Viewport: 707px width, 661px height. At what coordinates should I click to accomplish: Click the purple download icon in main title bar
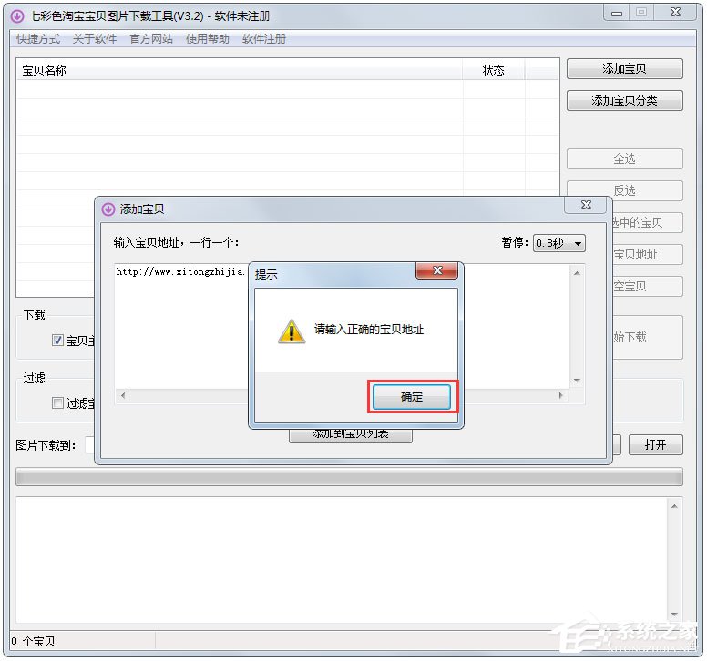click(x=17, y=16)
